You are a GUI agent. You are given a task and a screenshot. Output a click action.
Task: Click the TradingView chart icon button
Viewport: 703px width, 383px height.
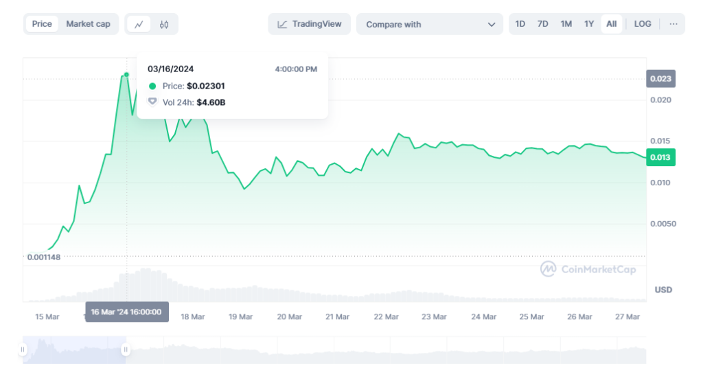click(x=310, y=24)
